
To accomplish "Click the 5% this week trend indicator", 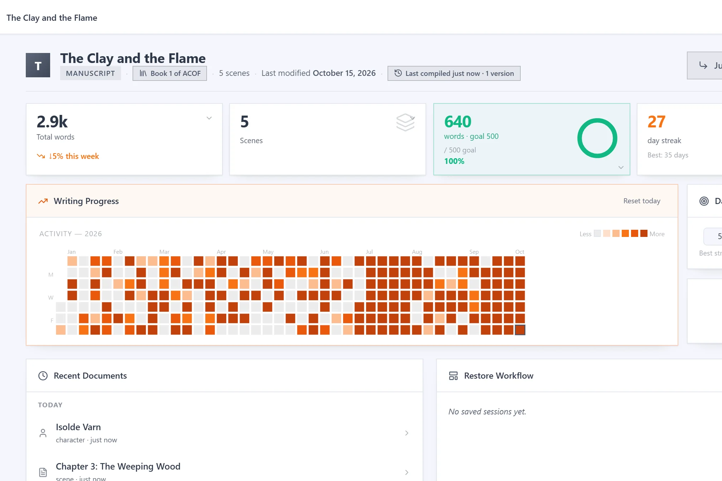I will (x=68, y=156).
